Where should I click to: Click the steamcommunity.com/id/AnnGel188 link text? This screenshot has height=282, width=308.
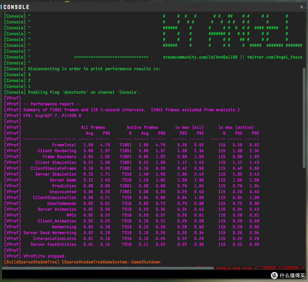pyautogui.click(x=200, y=57)
